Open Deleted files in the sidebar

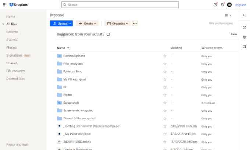(x=15, y=79)
